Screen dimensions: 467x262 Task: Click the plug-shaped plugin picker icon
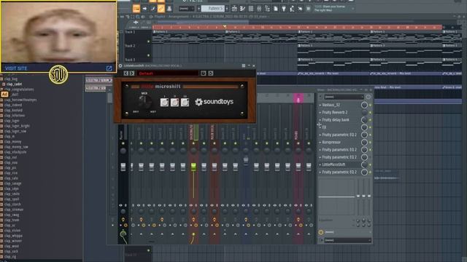[x=284, y=9]
